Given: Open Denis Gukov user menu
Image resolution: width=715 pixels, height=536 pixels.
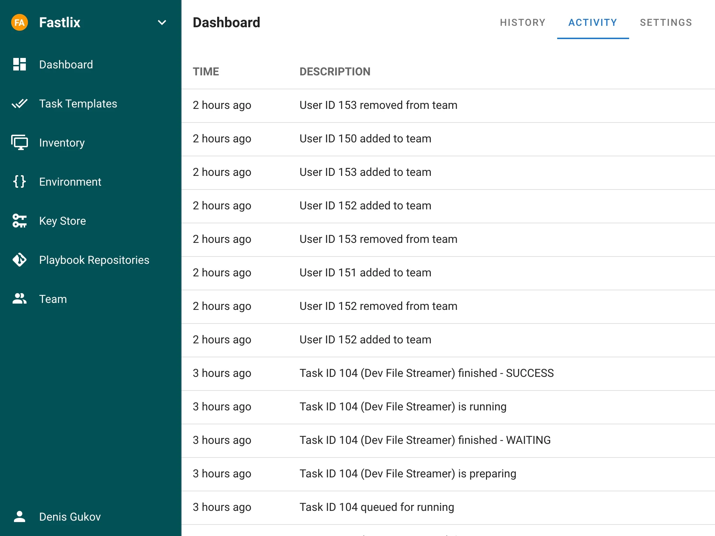Looking at the screenshot, I should click(70, 517).
